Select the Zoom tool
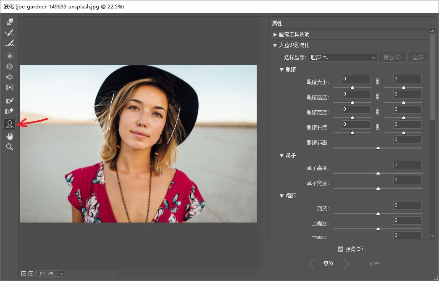 [x=9, y=147]
